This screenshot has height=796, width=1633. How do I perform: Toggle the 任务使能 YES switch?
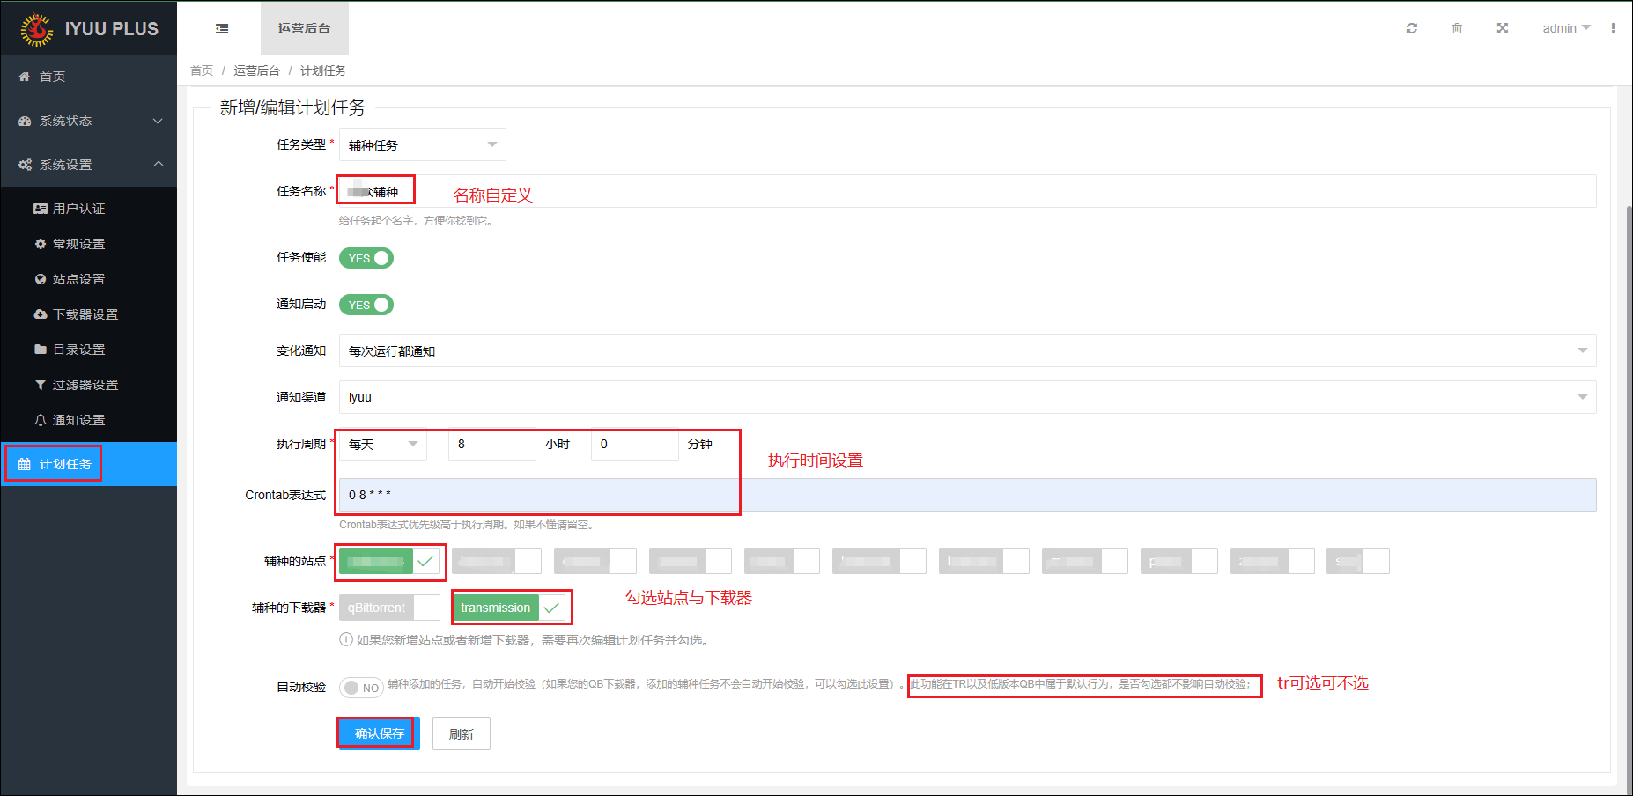click(366, 258)
